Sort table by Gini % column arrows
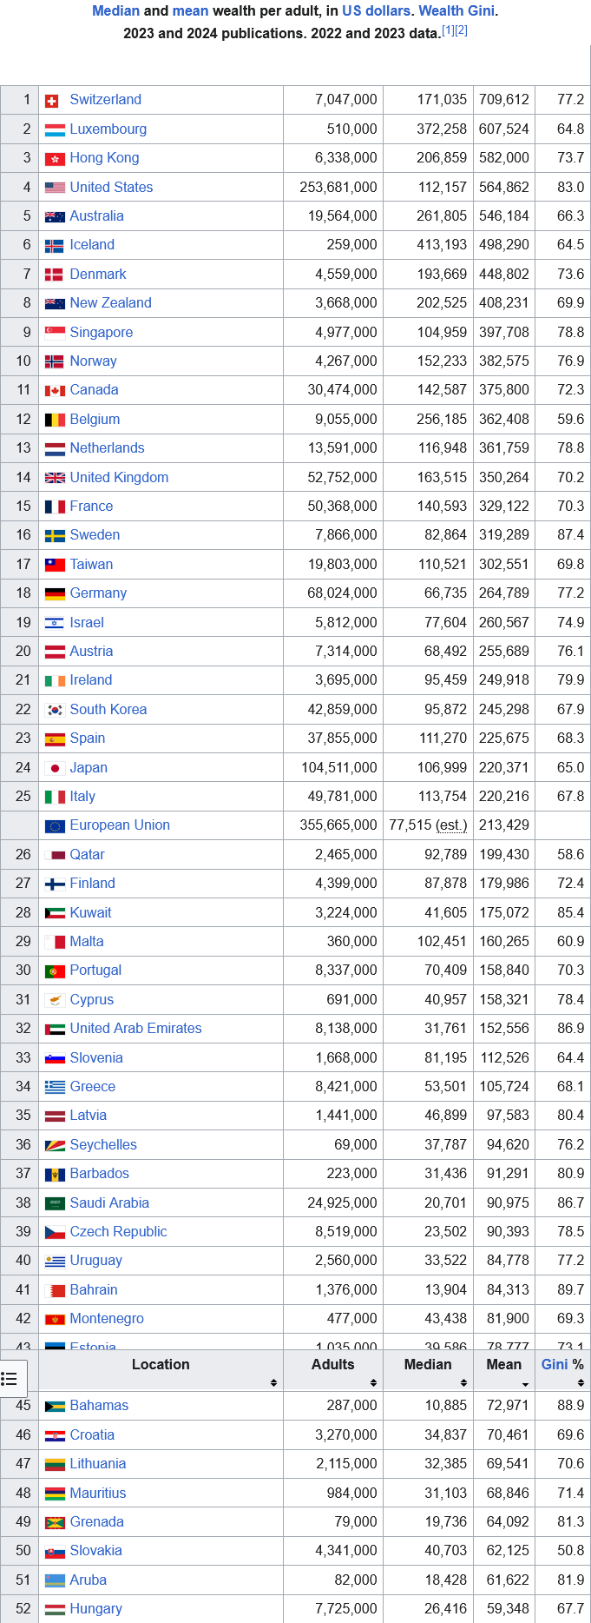The height and width of the screenshot is (1623, 591). 581,1382
